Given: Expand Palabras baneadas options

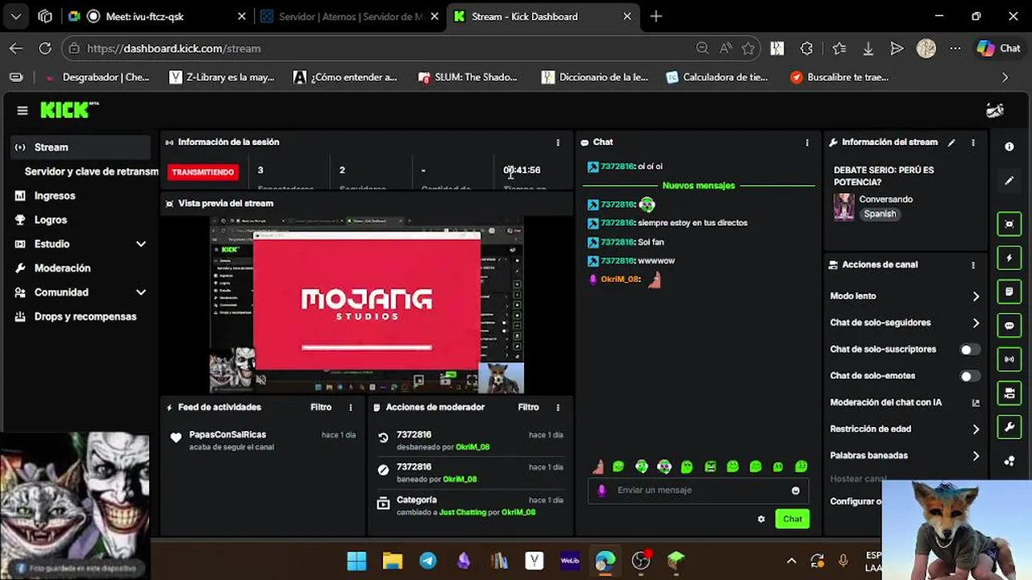Looking at the screenshot, I should pyautogui.click(x=976, y=456).
